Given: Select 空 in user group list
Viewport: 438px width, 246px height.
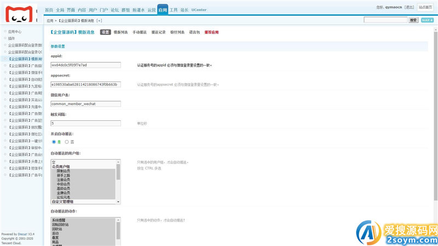Looking at the screenshot, I should click(x=83, y=162).
